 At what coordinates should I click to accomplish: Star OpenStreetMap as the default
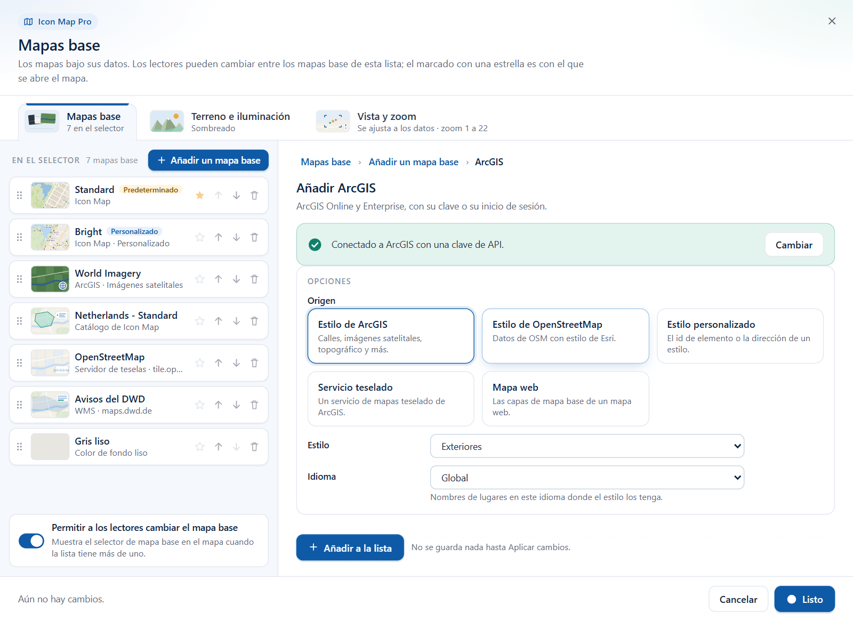tap(200, 363)
